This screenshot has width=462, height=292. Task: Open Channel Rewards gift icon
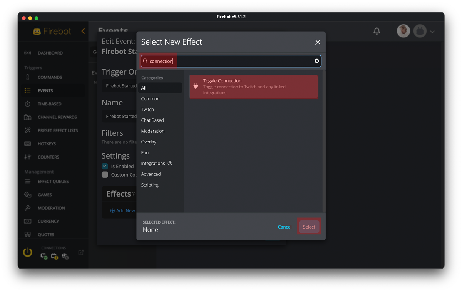point(28,117)
